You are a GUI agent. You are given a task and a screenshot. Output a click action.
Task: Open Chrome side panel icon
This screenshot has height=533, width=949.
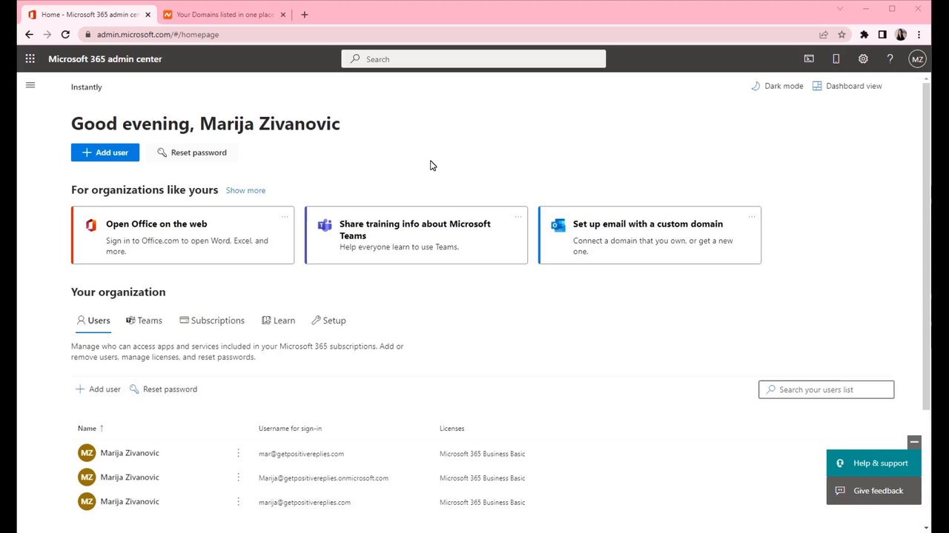[882, 34]
